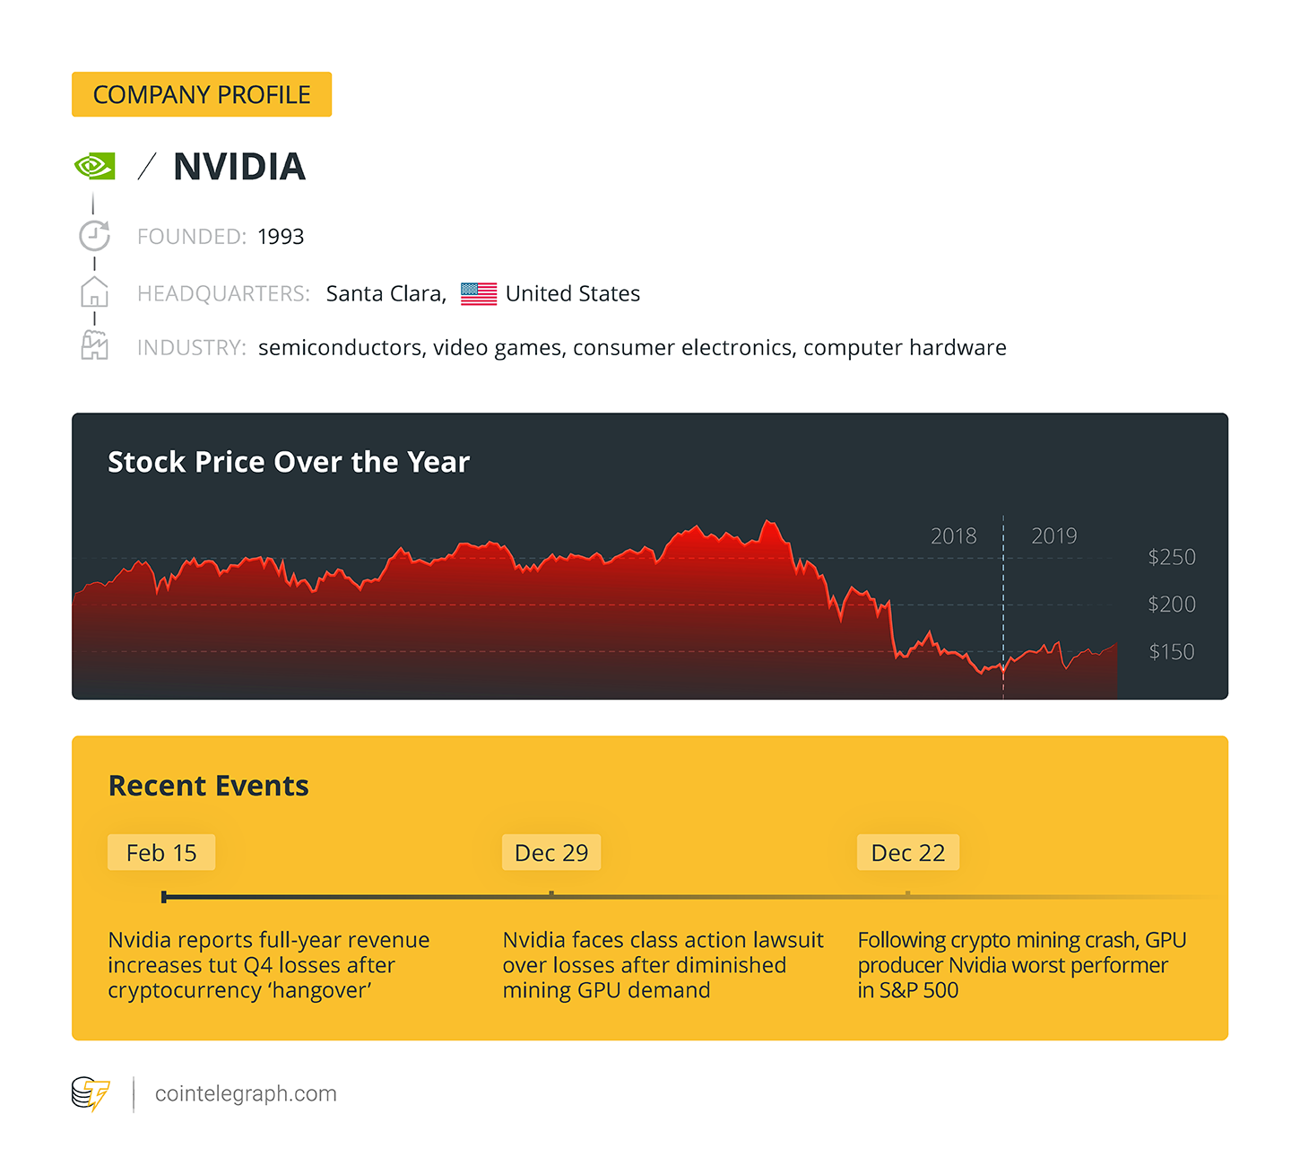Select the Dec 29 date tag
The width and height of the screenshot is (1300, 1166).
[551, 852]
